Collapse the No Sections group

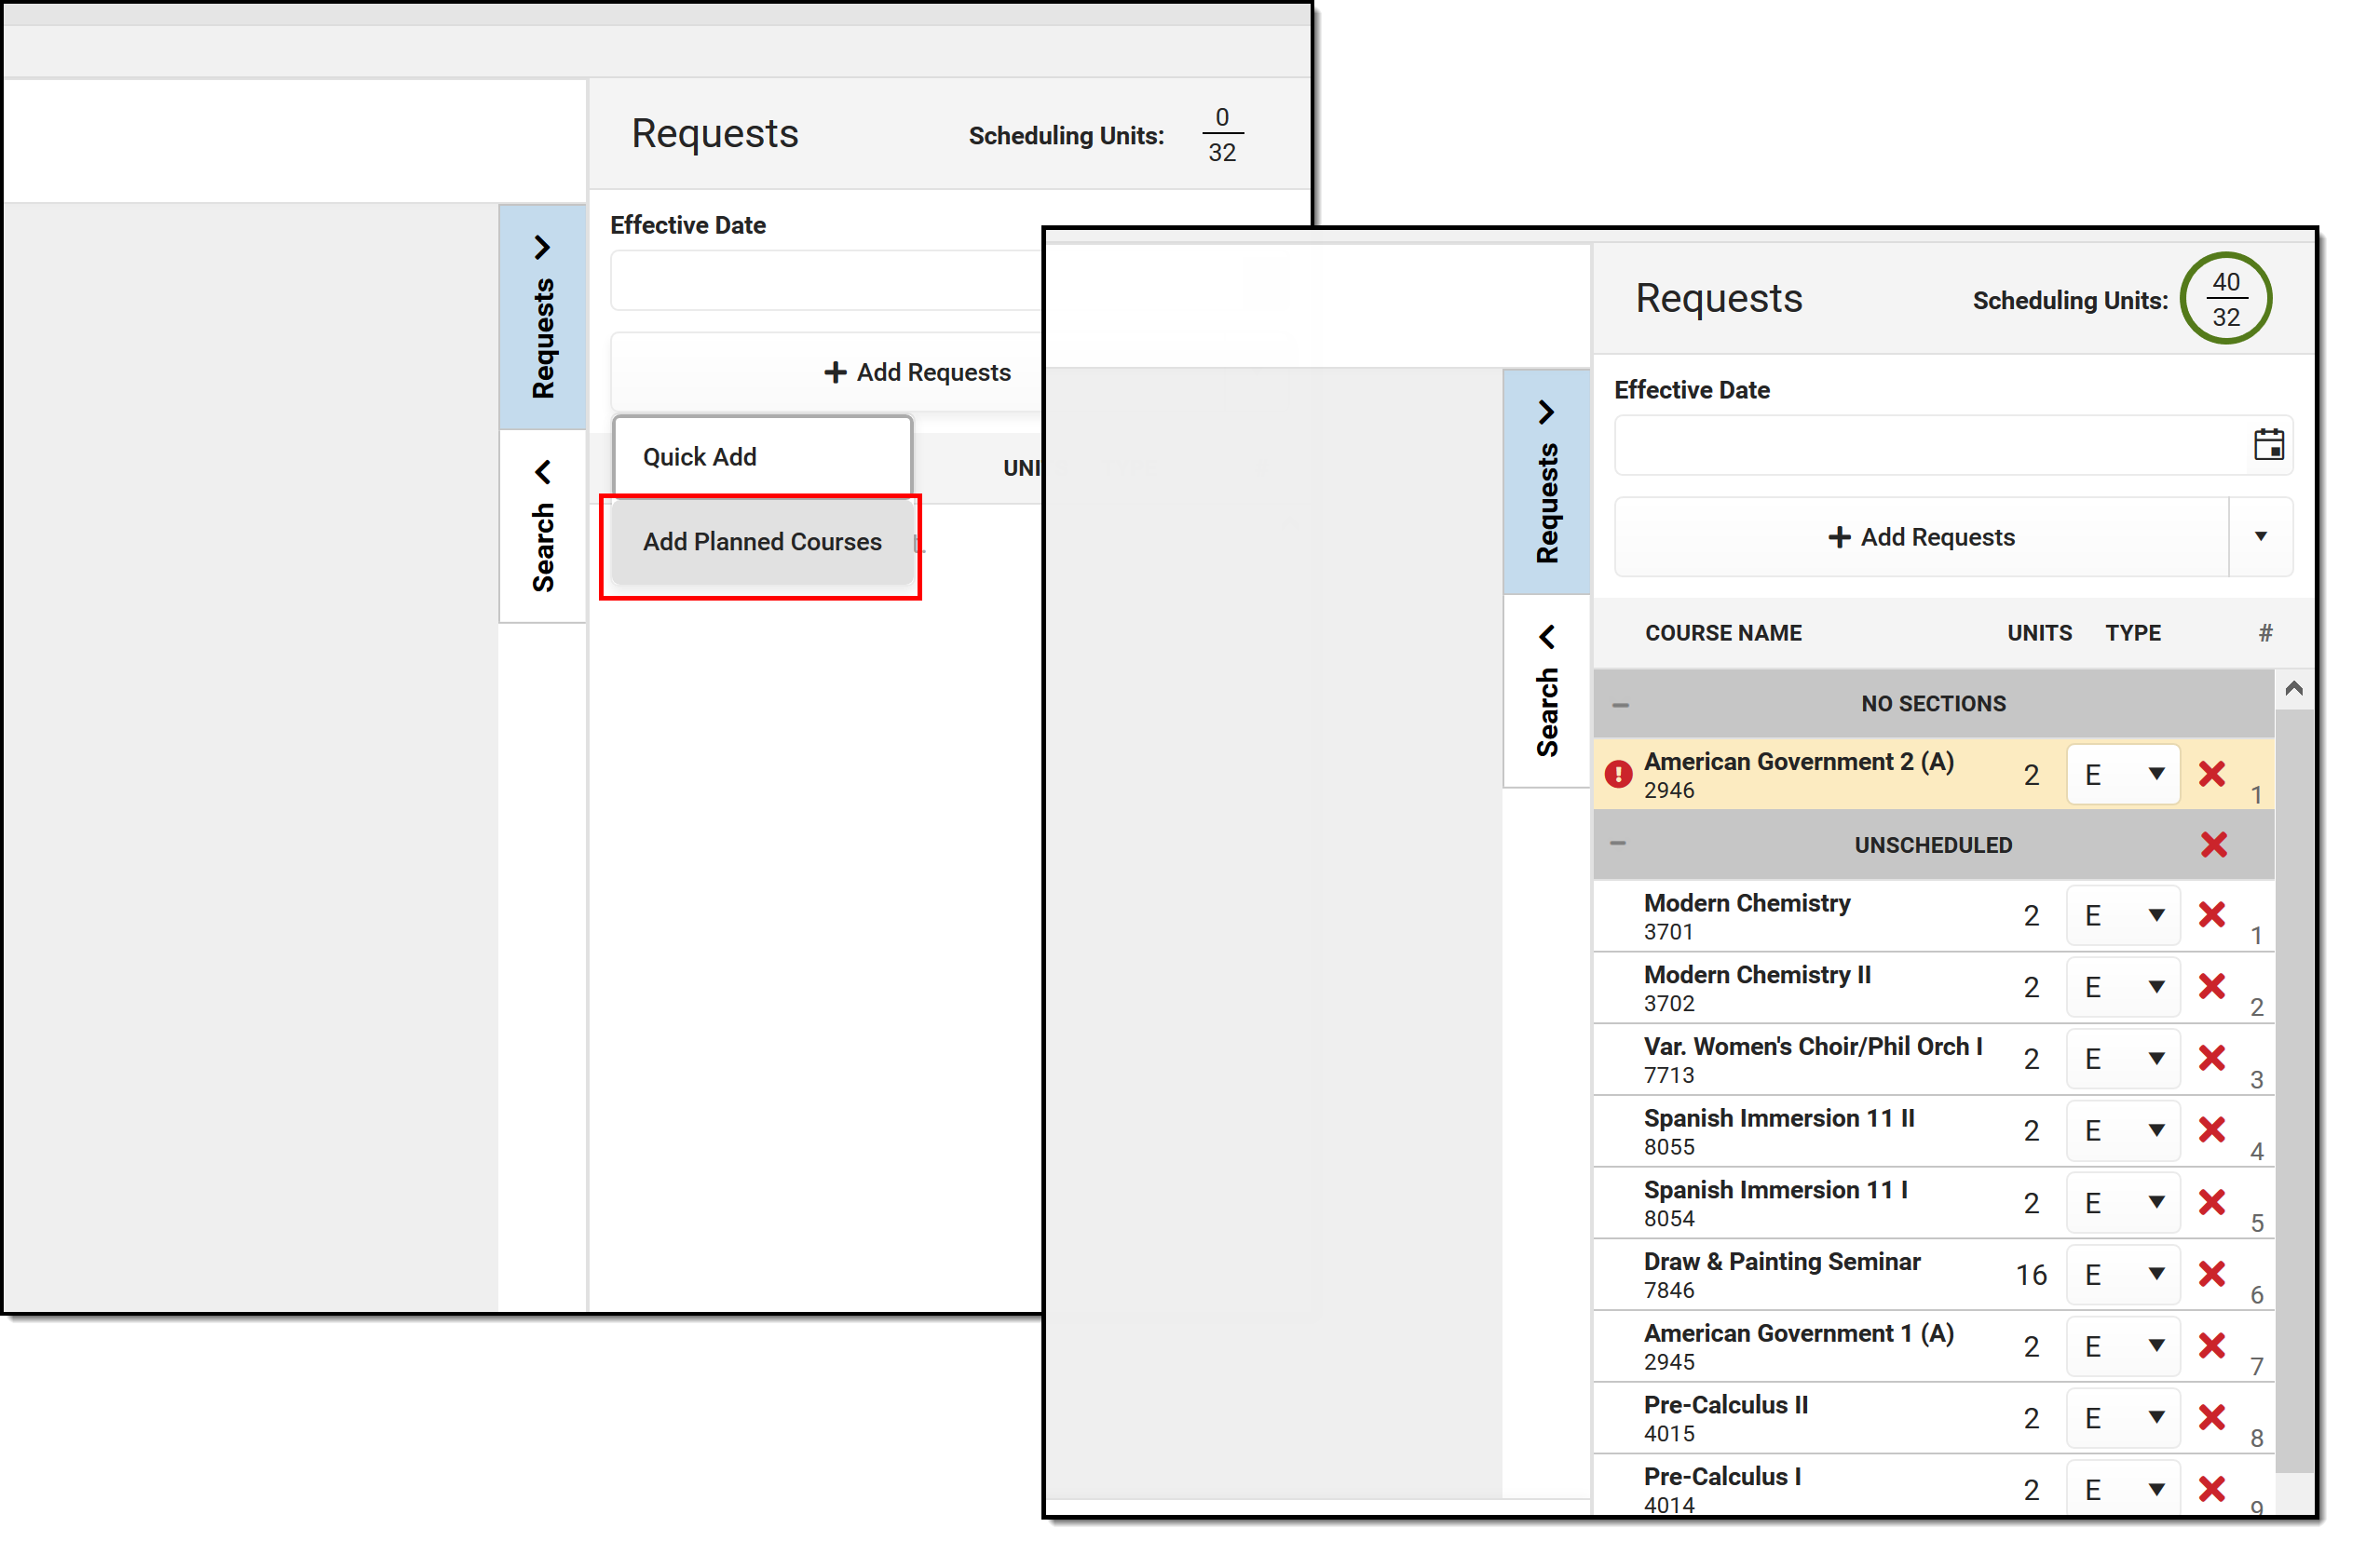tap(1620, 705)
